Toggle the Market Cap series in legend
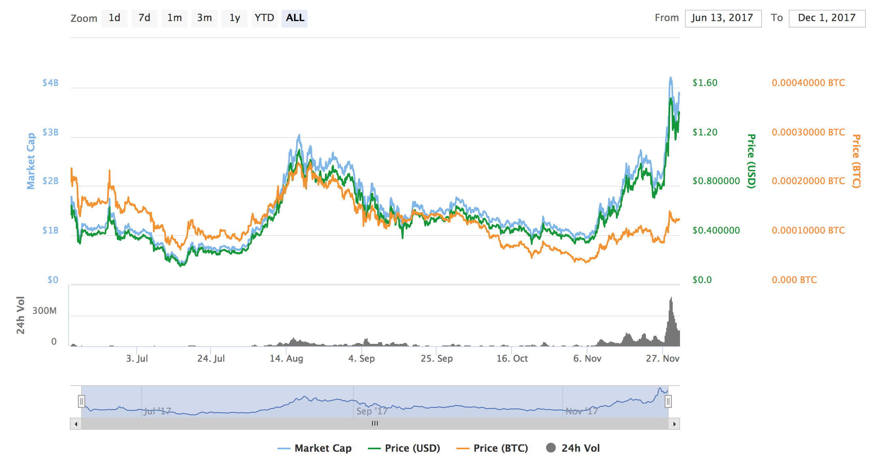Viewport: 878px width, 459px height. pyautogui.click(x=314, y=448)
